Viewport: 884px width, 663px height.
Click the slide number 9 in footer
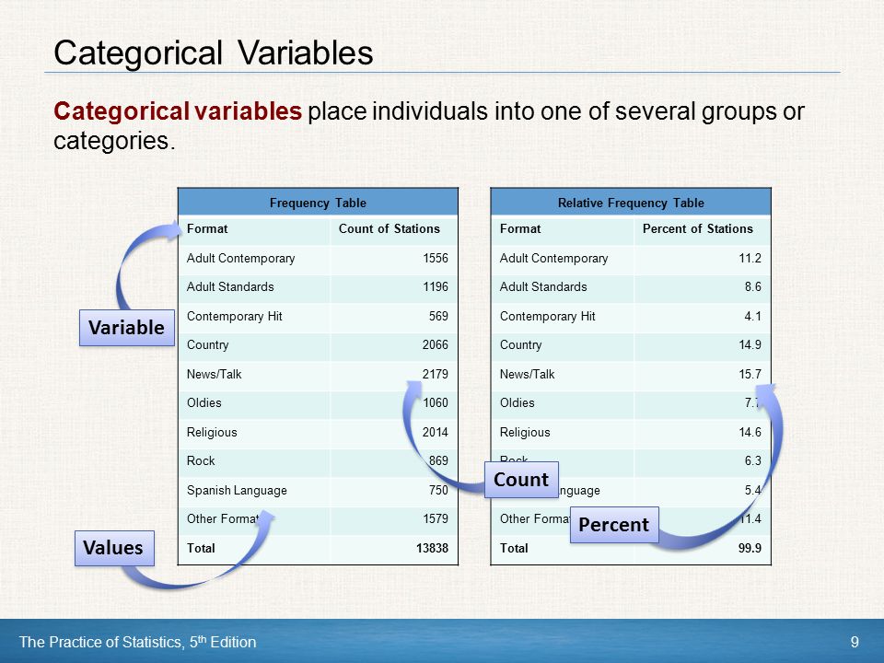[855, 642]
